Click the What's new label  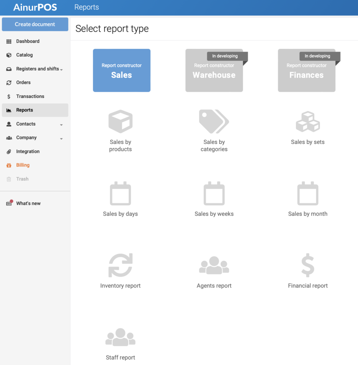(x=29, y=203)
